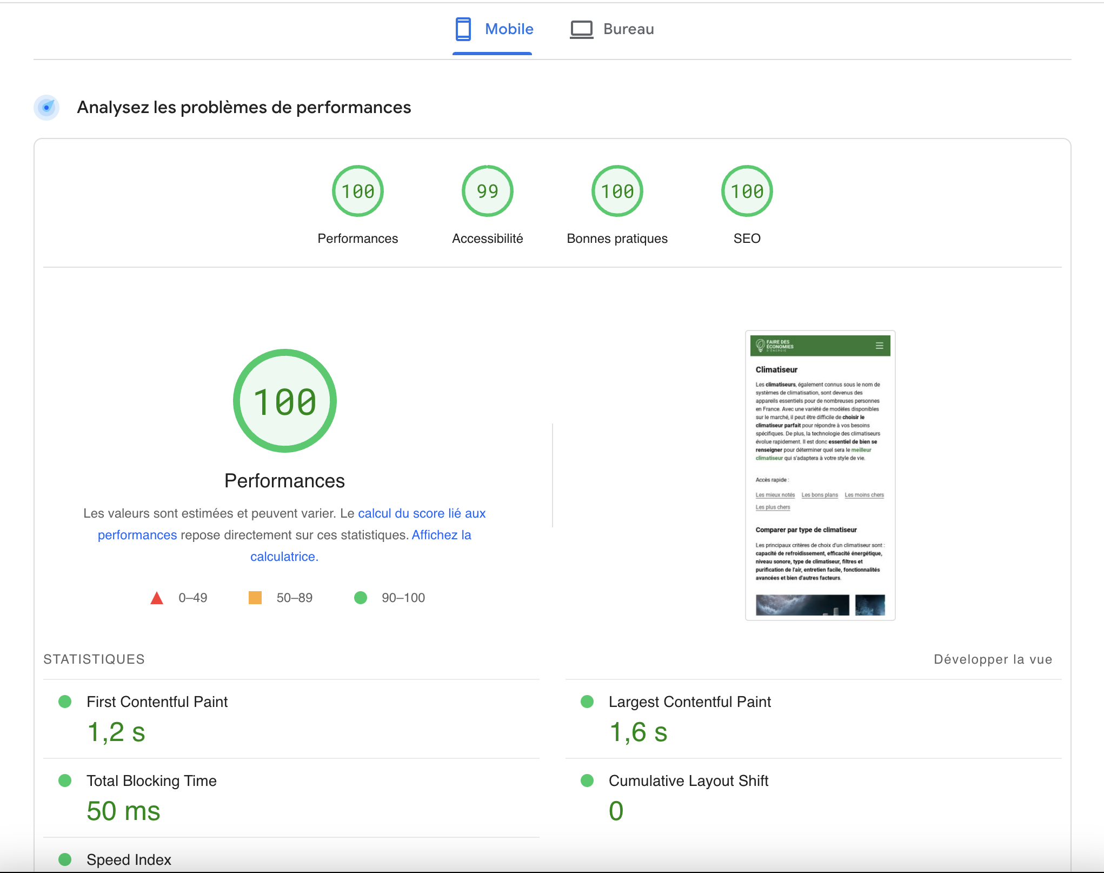Image resolution: width=1104 pixels, height=873 pixels.
Task: Click the '90–100' legend range text
Action: (x=403, y=598)
